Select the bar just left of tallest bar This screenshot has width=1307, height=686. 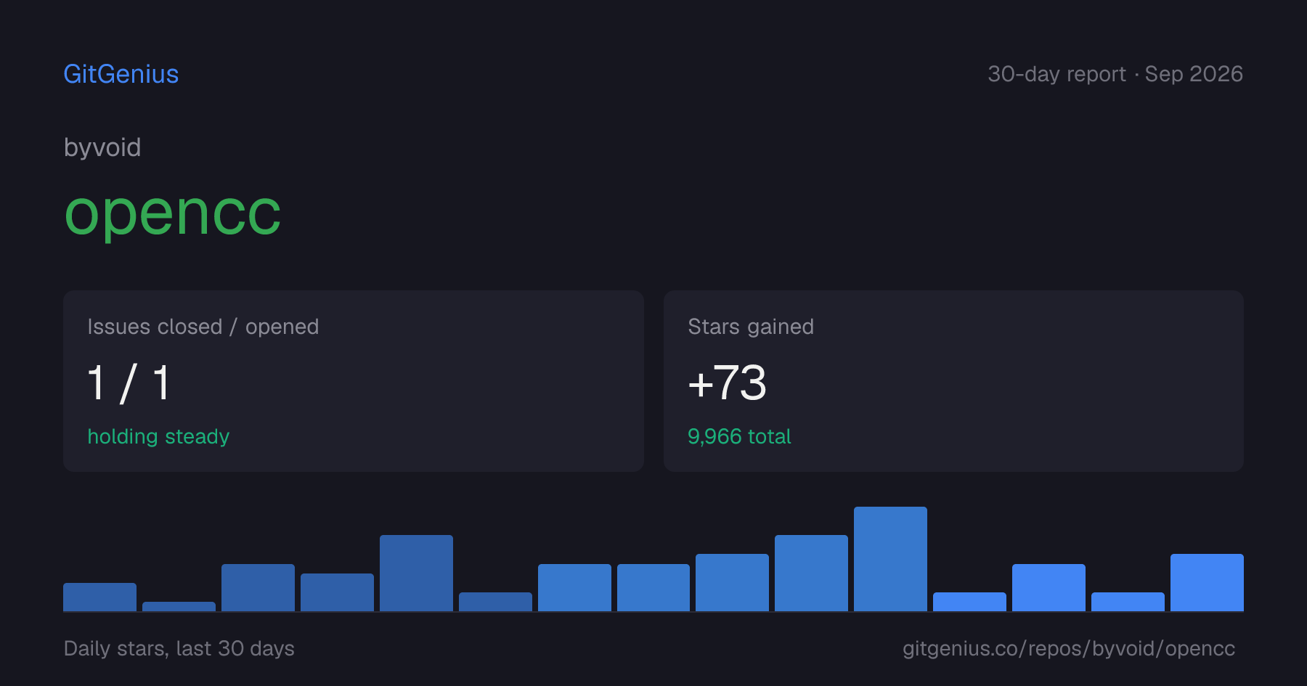[811, 573]
